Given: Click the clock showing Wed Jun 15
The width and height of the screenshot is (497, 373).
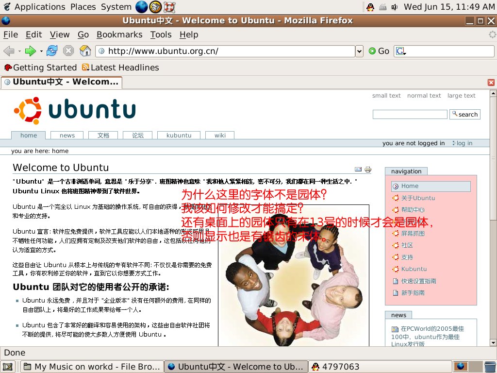Looking at the screenshot, I should tap(449, 7).
